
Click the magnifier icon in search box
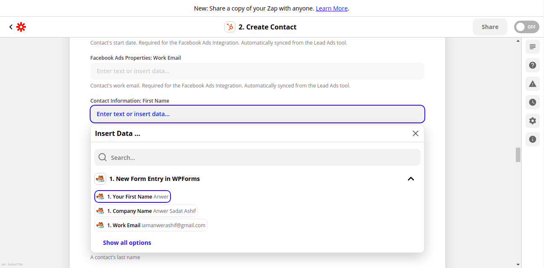coord(102,157)
